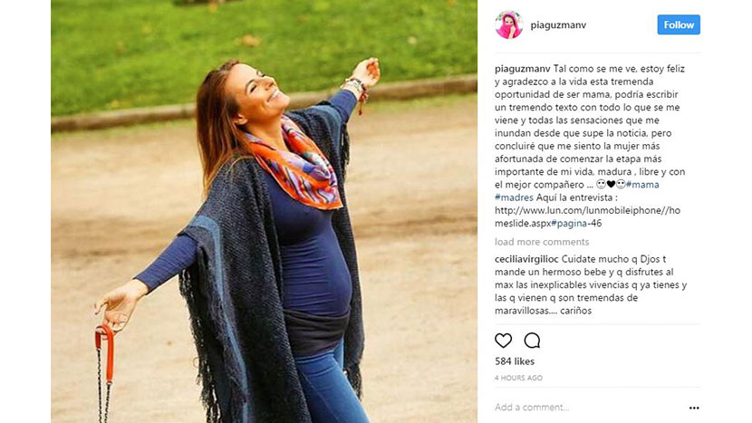Select the lun.com interview URL text
Viewport: 752px width, 423px height.
[x=587, y=216]
